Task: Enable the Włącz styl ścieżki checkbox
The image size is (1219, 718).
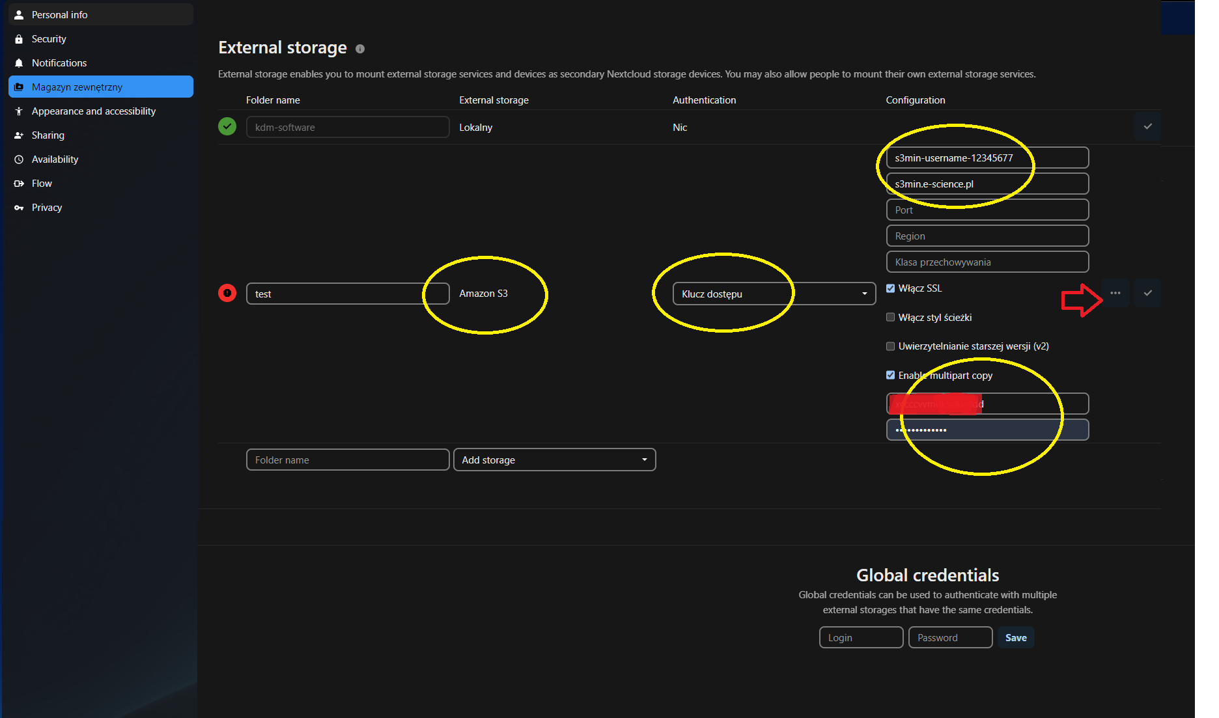Action: click(x=890, y=318)
